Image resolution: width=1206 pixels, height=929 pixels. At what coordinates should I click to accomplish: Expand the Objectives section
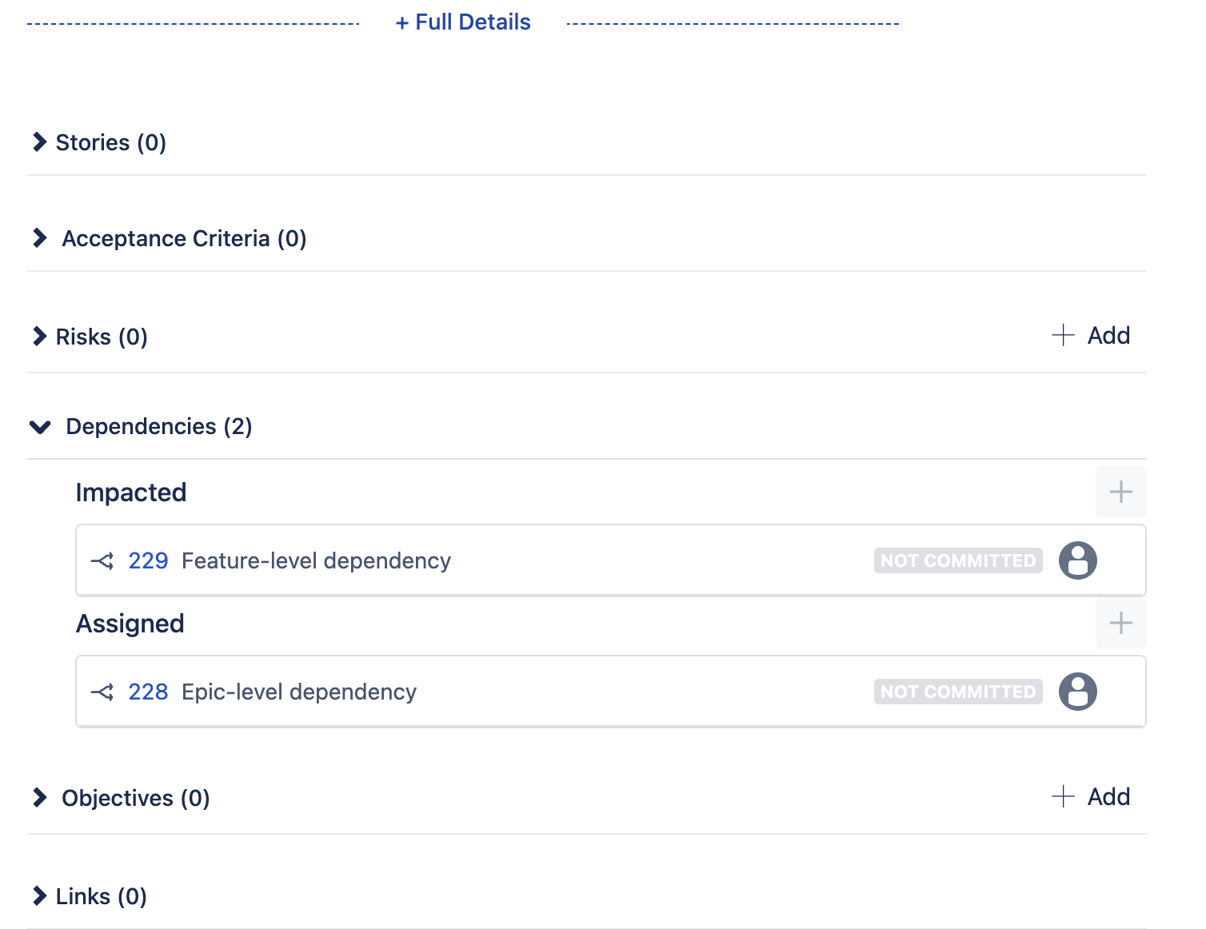(40, 797)
